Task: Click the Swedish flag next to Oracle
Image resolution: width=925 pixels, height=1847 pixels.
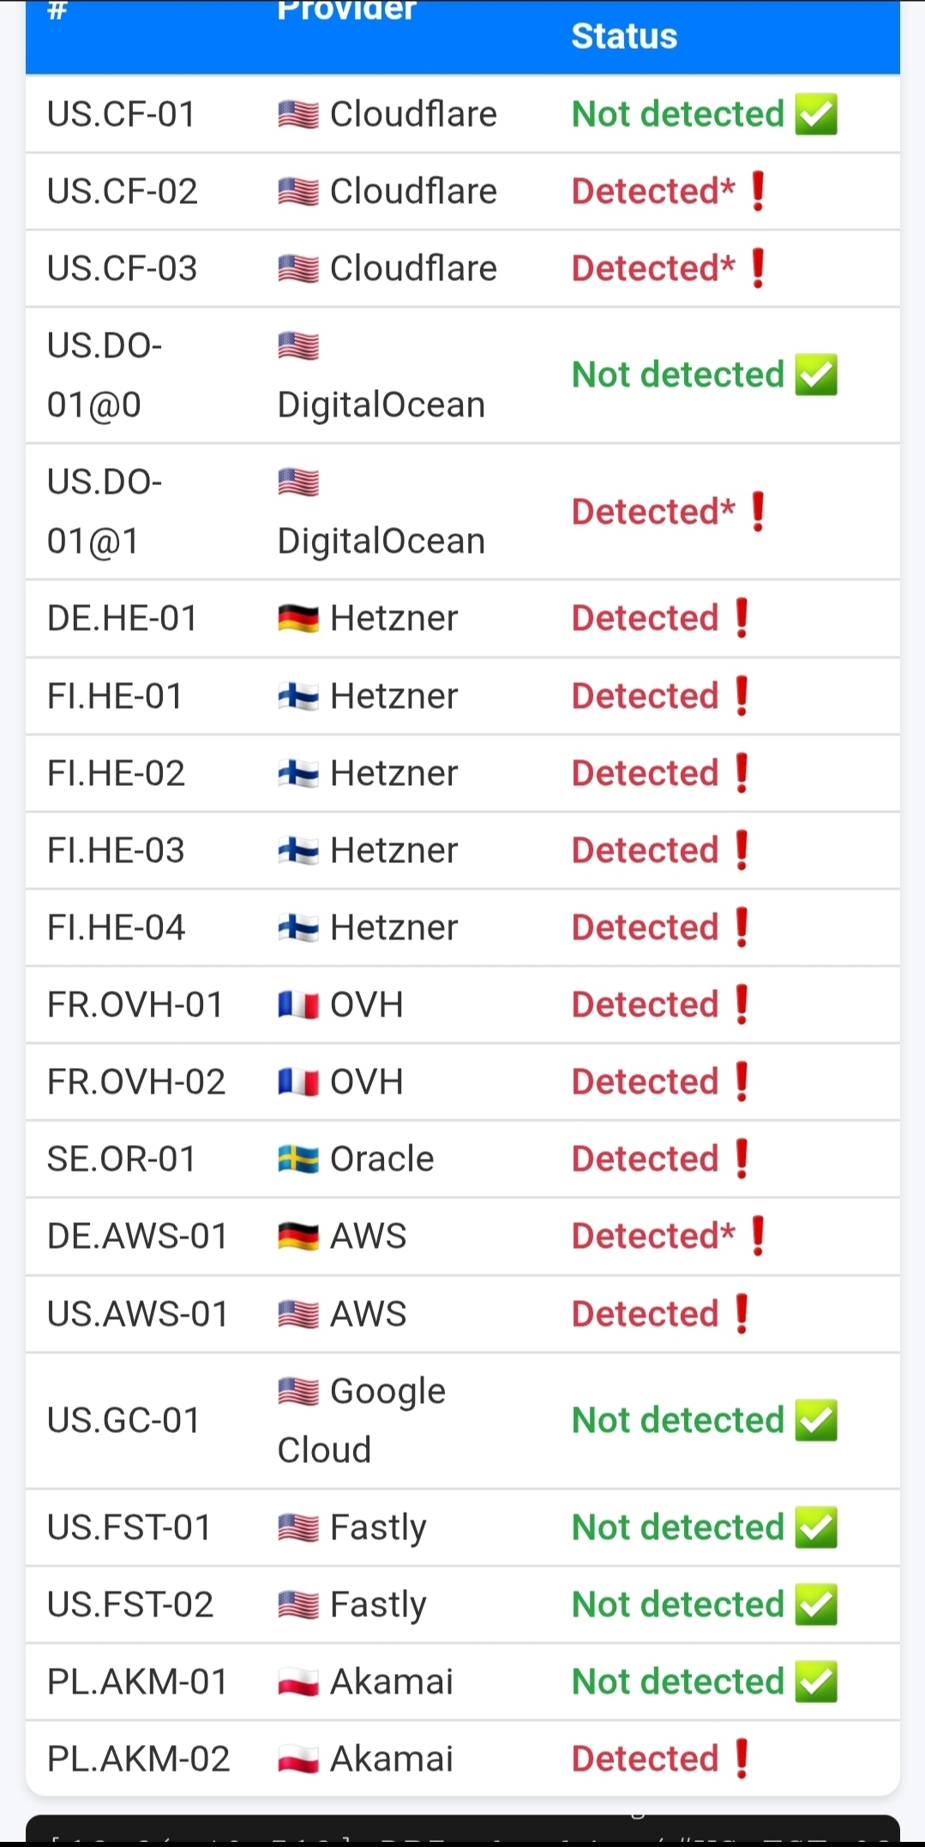Action: (298, 1159)
